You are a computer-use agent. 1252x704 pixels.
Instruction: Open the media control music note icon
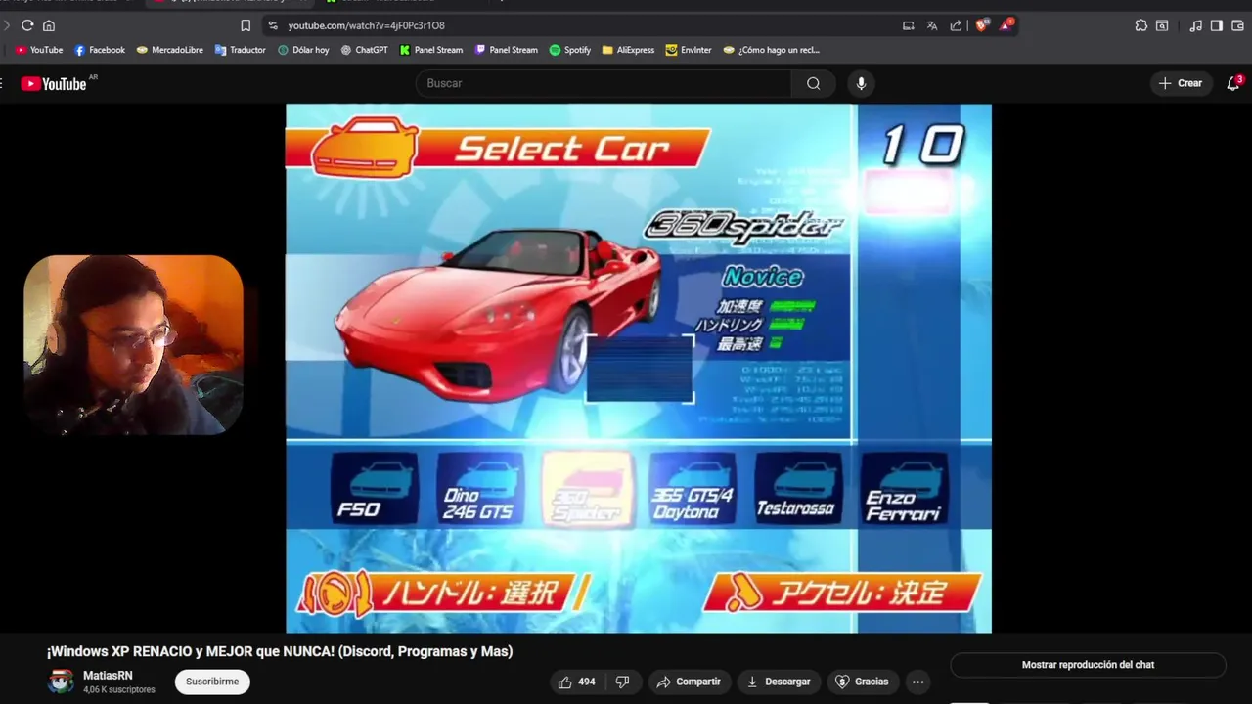[x=1195, y=25]
